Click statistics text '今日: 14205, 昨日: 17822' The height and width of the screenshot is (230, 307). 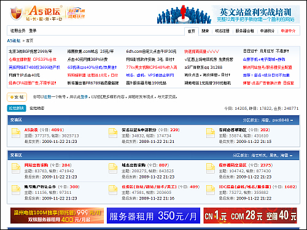(248, 109)
